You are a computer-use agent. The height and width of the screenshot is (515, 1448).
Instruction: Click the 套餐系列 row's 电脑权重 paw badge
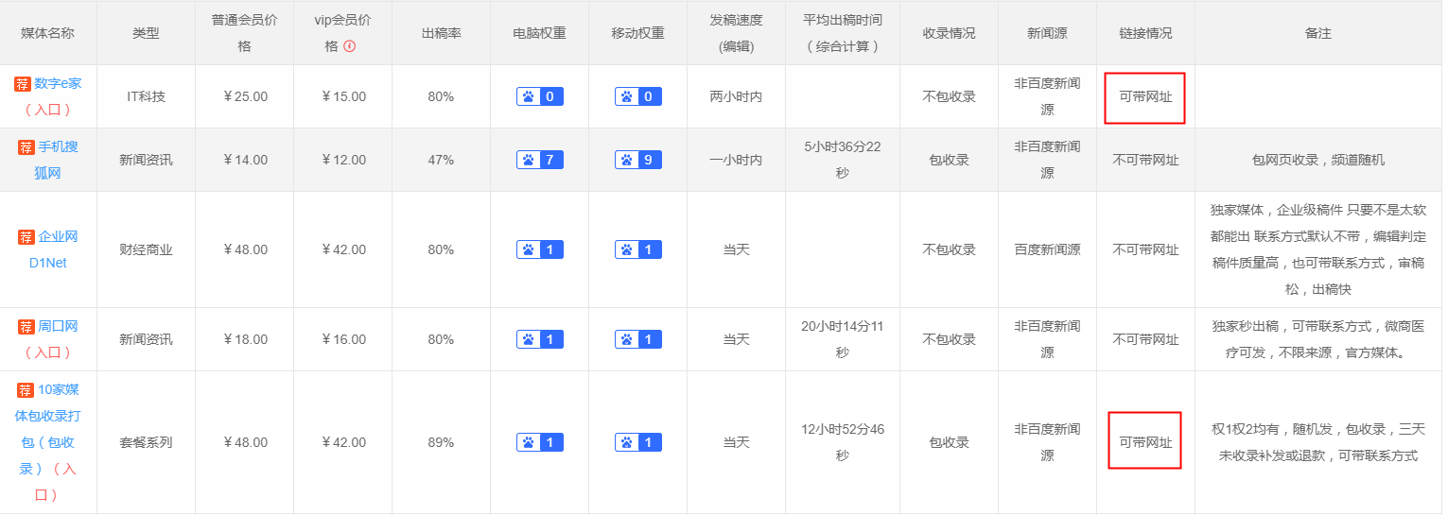(540, 442)
